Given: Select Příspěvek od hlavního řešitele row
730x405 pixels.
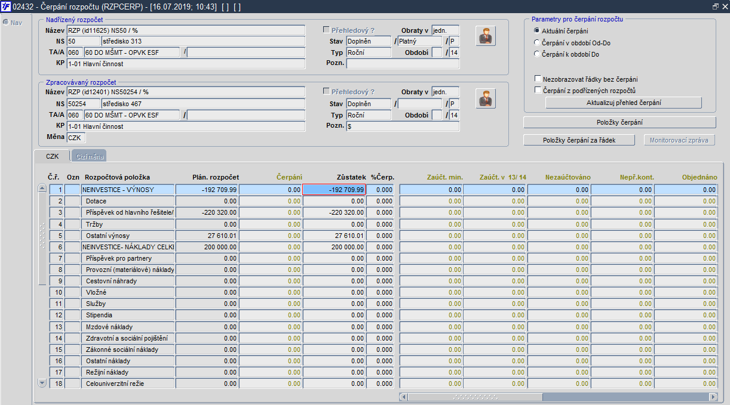Looking at the screenshot, I should click(128, 212).
